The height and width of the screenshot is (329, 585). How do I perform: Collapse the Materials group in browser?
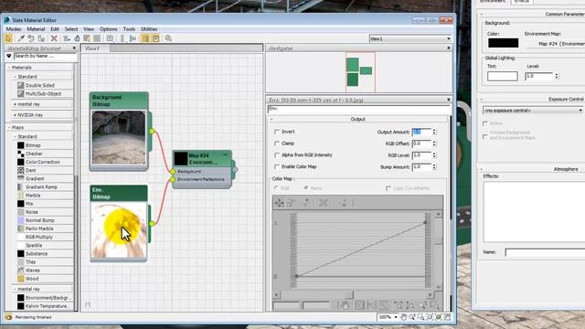point(9,68)
